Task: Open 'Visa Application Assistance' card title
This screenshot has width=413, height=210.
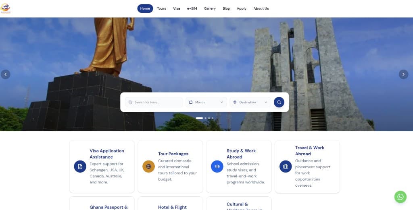Action: 106,154
